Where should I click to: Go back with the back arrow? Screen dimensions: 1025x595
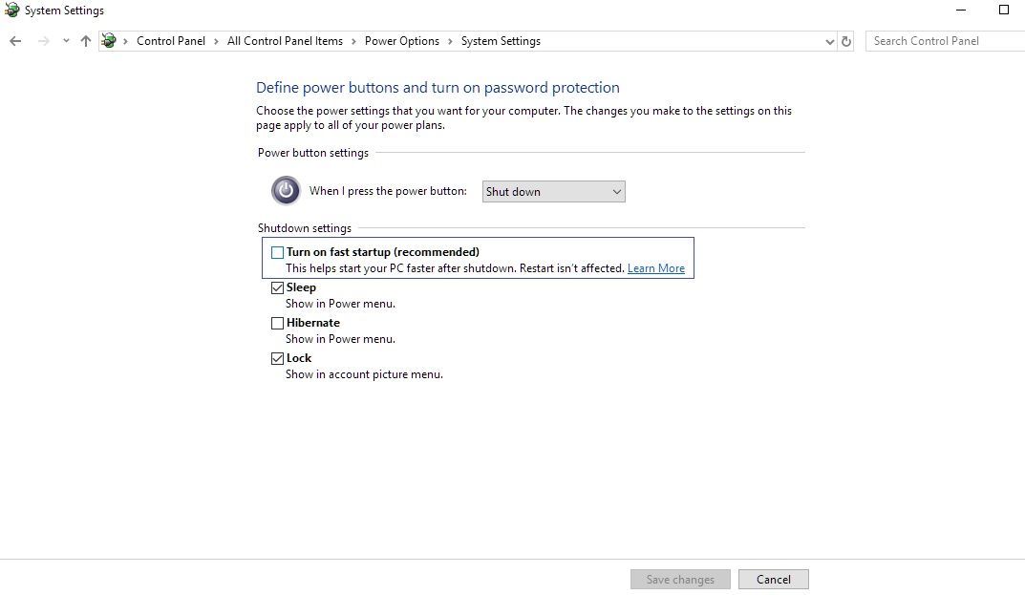(x=15, y=41)
